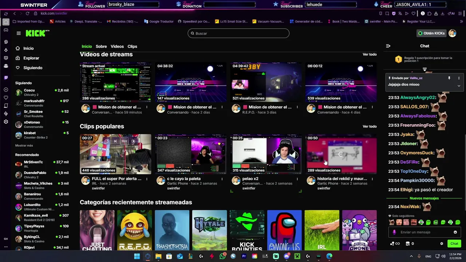Open the 06:00:12 stream video thumbnail
Image resolution: width=466 pixels, height=262 pixels.
pyautogui.click(x=341, y=83)
